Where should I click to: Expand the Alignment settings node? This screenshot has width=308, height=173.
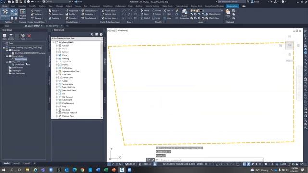57,62
